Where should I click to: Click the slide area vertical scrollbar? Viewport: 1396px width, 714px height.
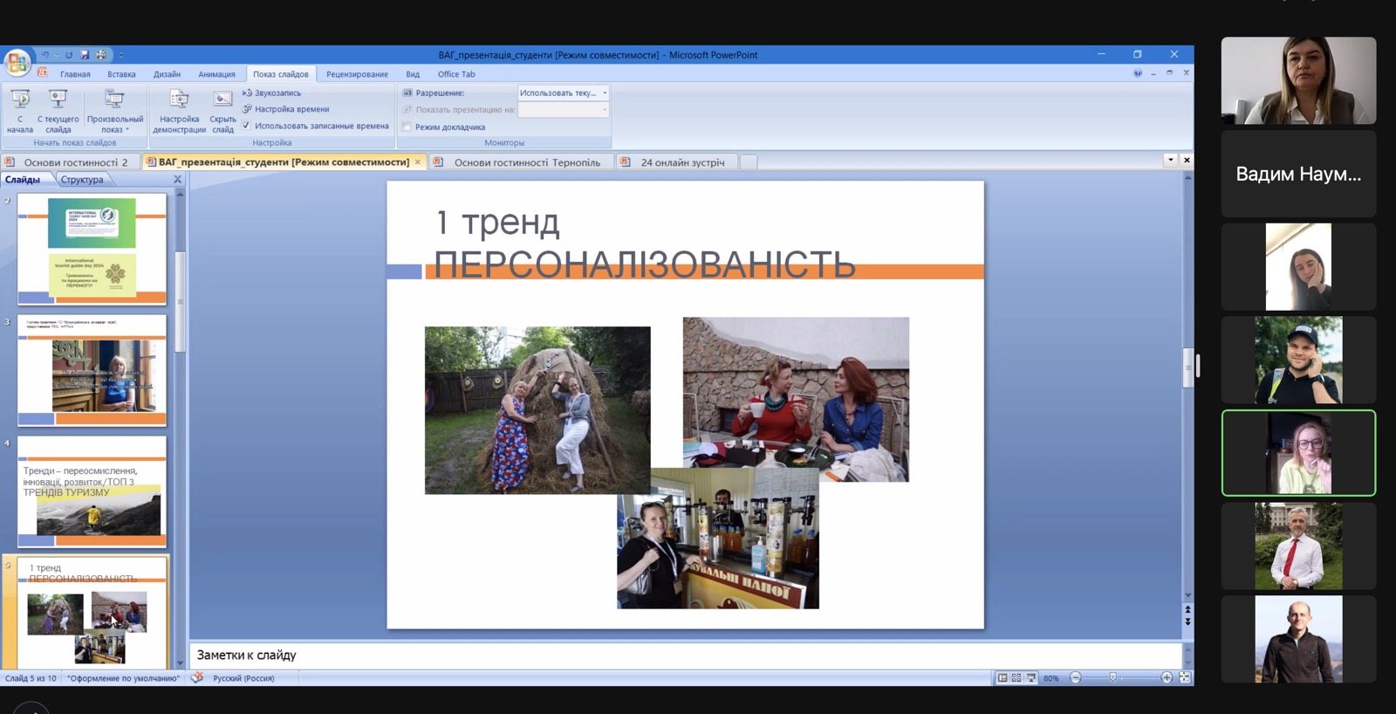pyautogui.click(x=1187, y=388)
